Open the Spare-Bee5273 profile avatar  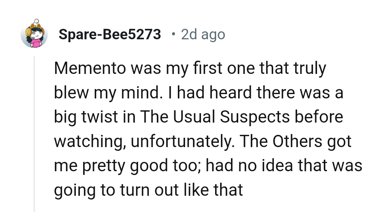point(34,35)
